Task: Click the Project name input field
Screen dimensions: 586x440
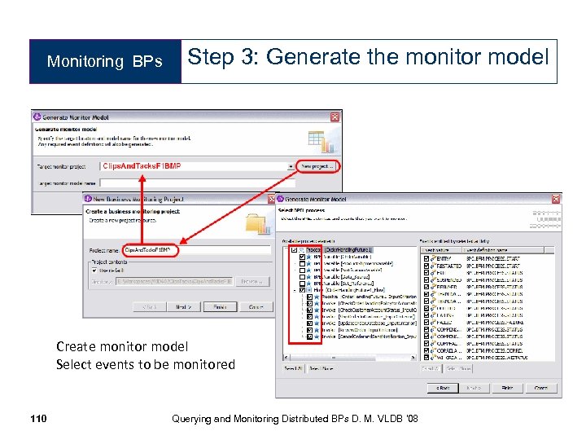Action: [197, 250]
